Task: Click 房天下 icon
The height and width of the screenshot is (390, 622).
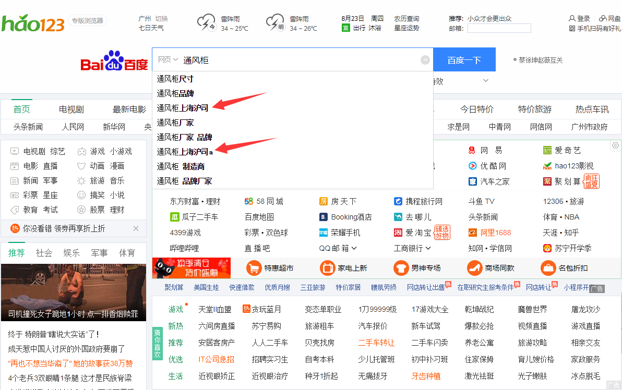Action: [x=324, y=201]
